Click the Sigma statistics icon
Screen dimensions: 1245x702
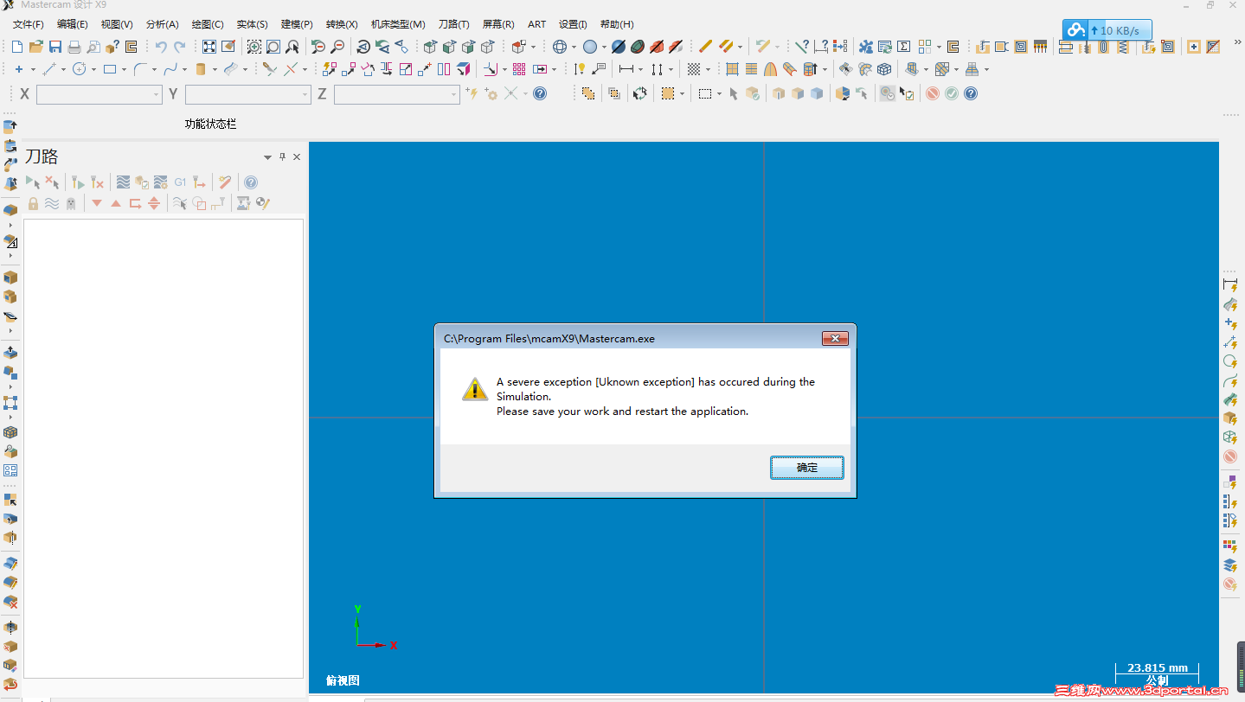904,47
